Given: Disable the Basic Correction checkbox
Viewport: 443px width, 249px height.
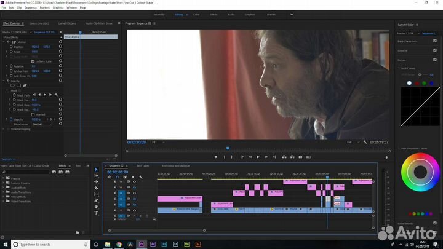Looking at the screenshot, I should pyautogui.click(x=435, y=41).
